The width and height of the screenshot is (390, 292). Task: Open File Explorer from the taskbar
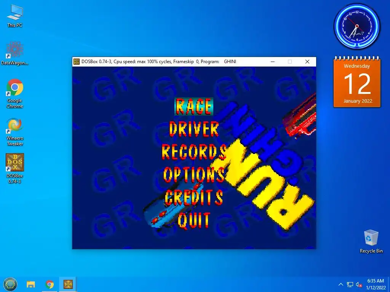(31, 284)
